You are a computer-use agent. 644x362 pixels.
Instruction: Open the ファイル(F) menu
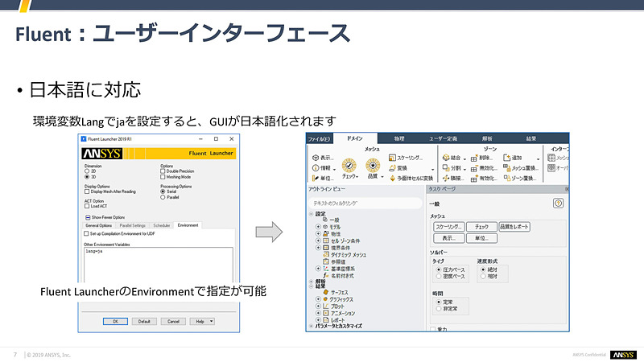tap(319, 138)
